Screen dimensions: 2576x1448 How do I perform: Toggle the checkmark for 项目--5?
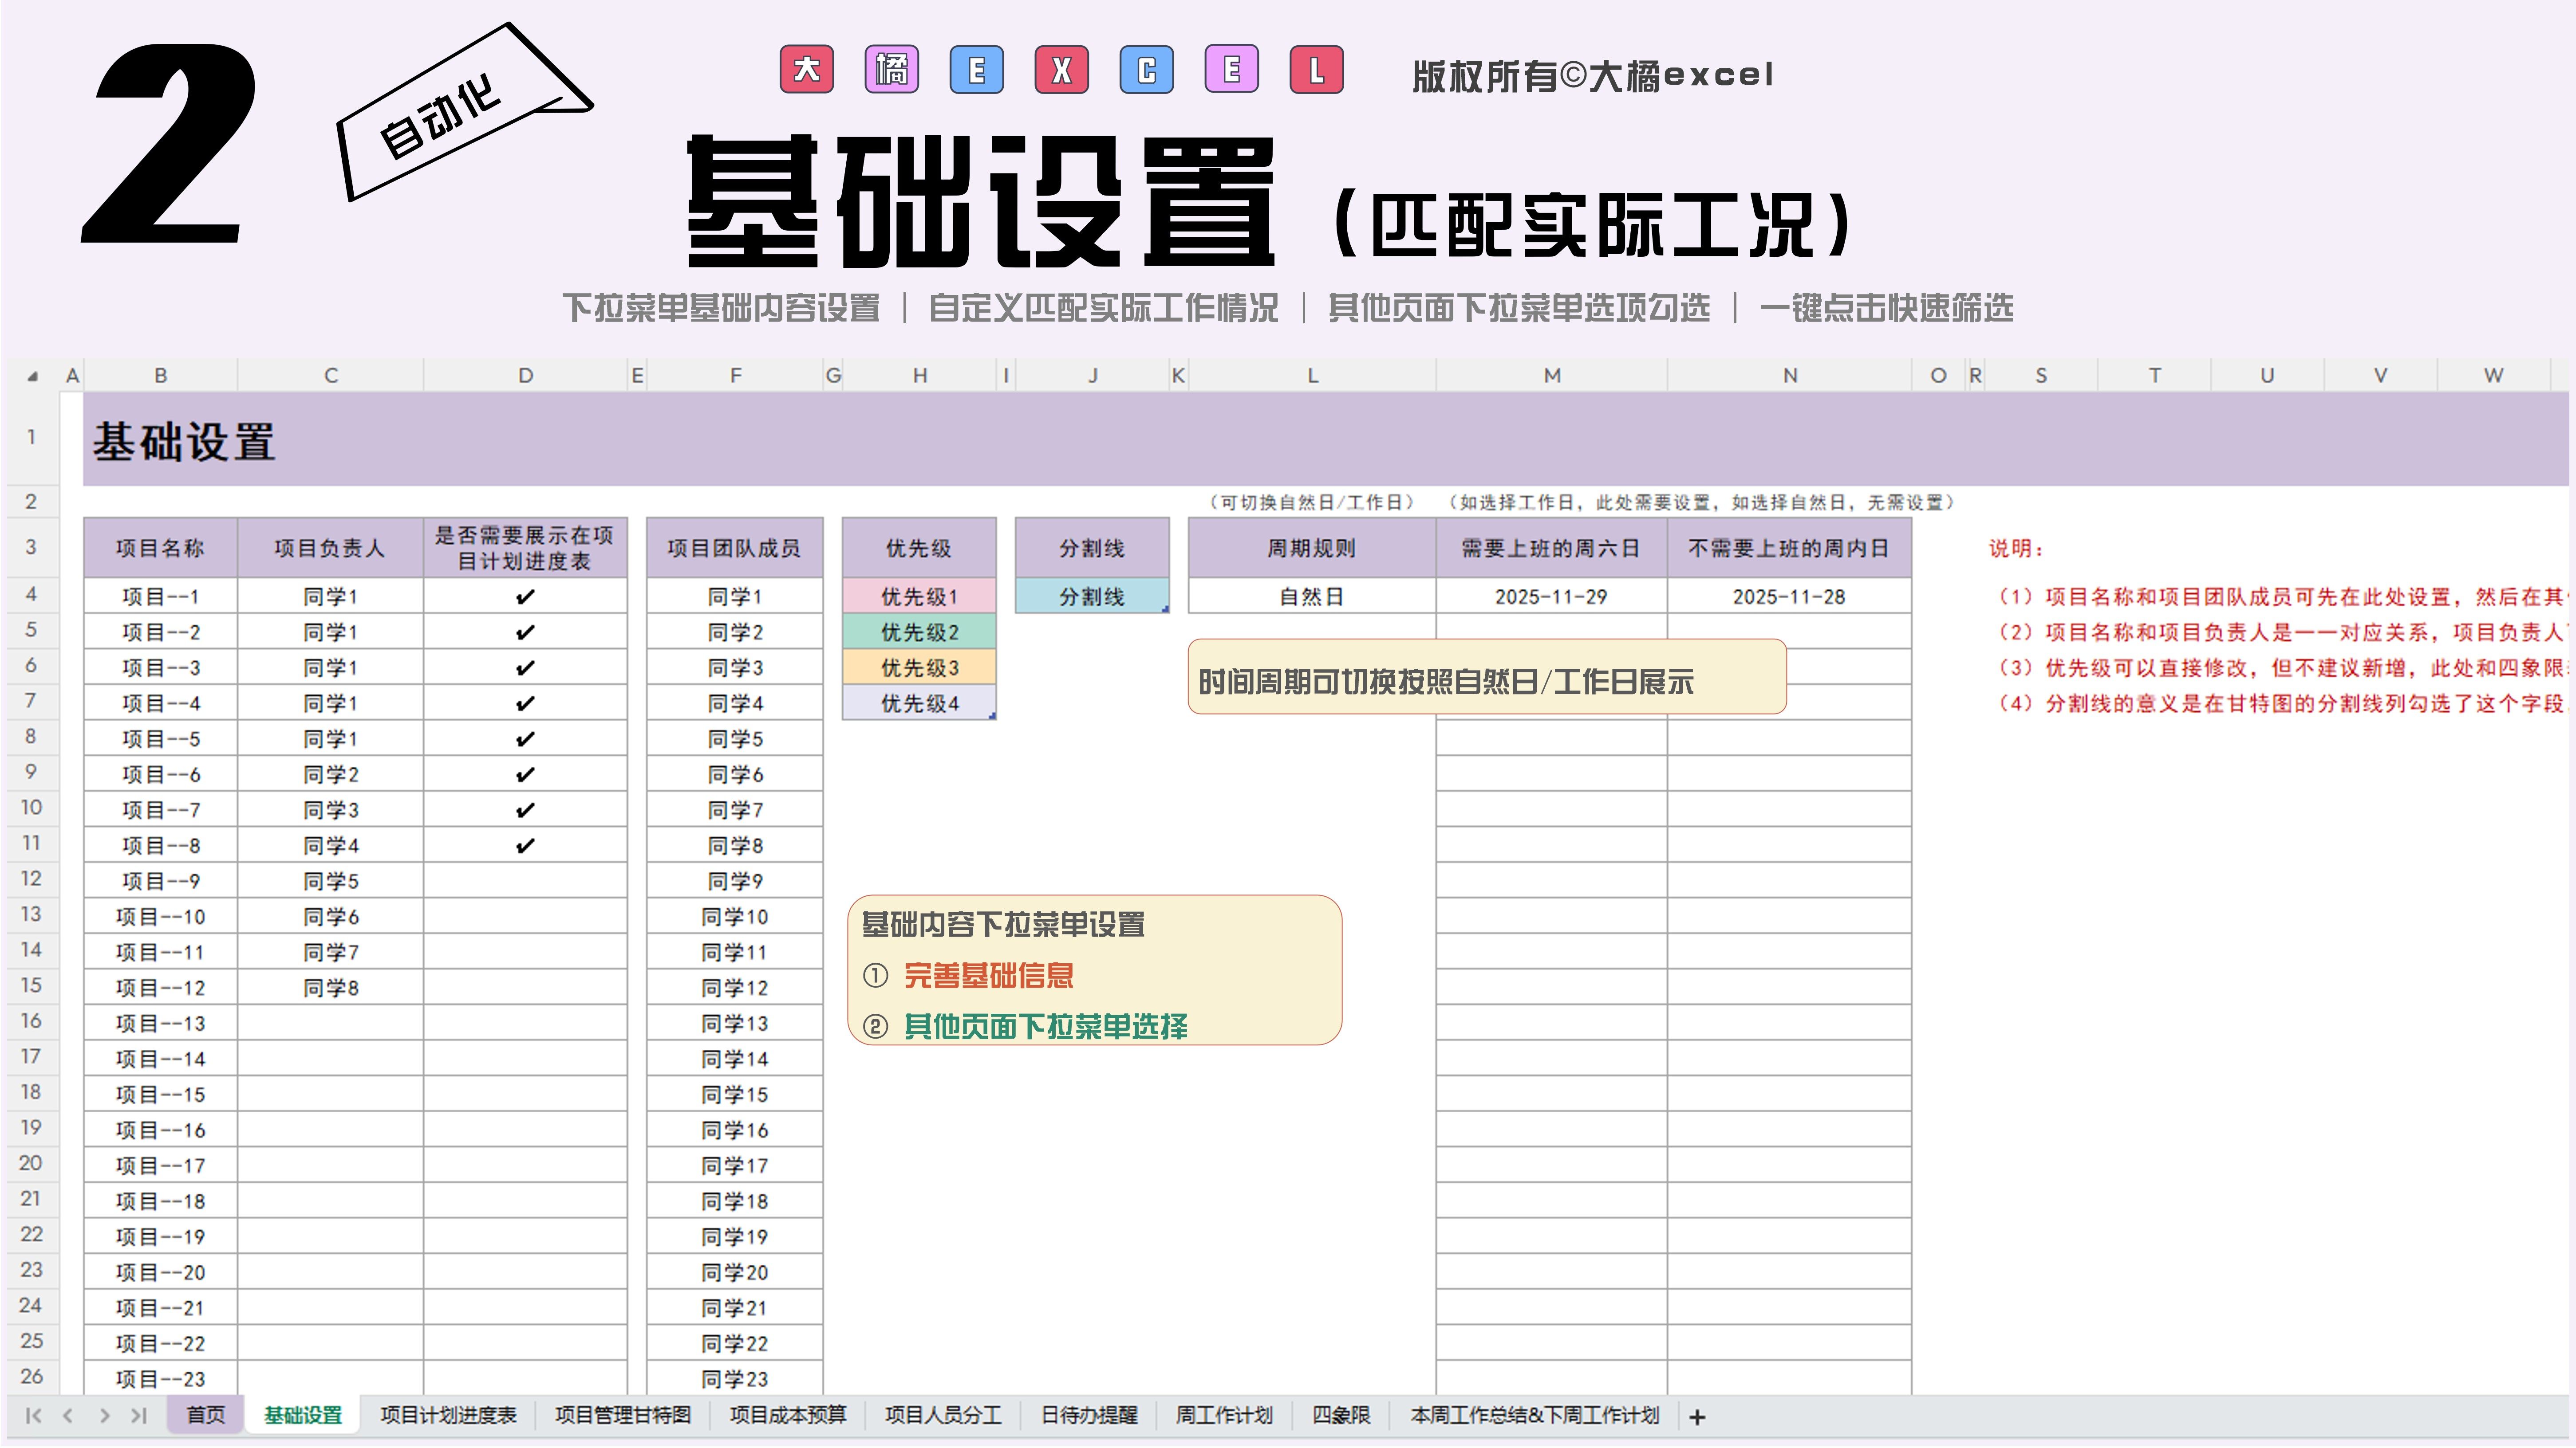525,739
